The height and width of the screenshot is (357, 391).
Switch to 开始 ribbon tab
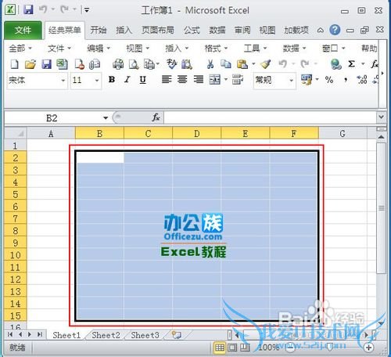(x=98, y=31)
